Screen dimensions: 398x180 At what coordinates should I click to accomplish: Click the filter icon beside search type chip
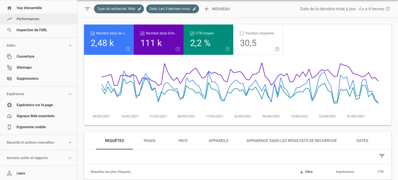click(x=87, y=9)
